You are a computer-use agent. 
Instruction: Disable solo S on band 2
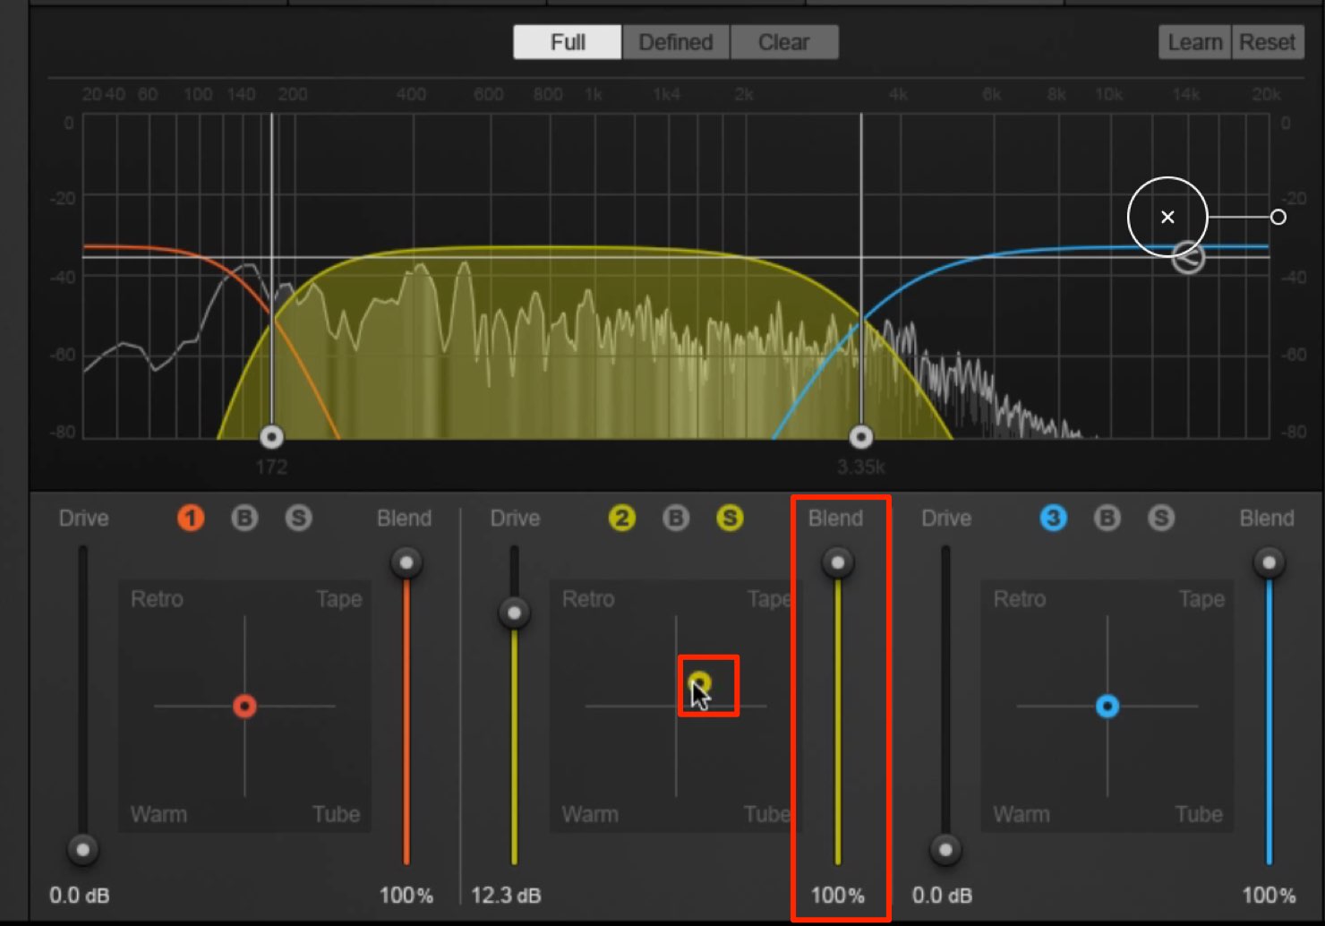pyautogui.click(x=730, y=518)
